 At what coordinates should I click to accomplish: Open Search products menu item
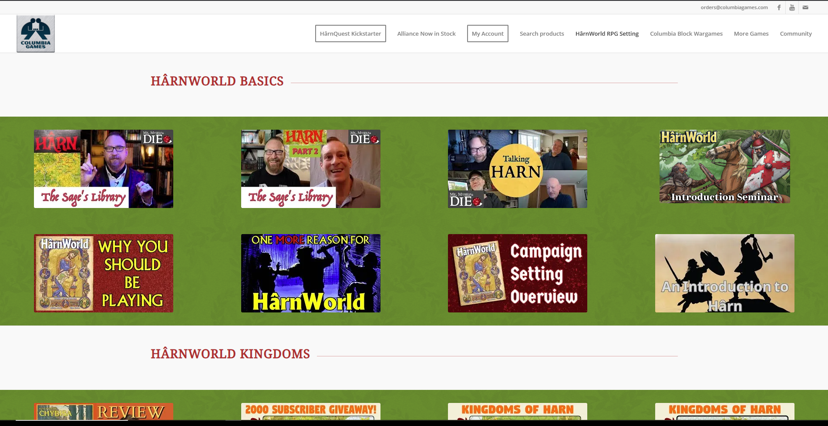click(x=542, y=34)
